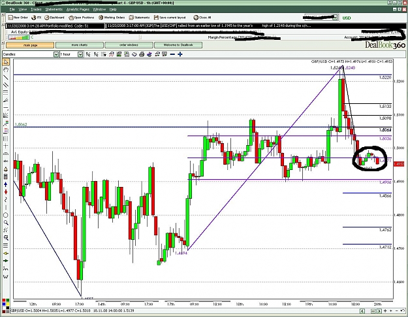
Task: Zoom out chart with blue minus icon
Action: click(x=172, y=54)
